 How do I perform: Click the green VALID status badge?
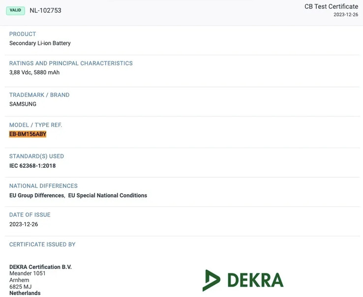pos(15,10)
